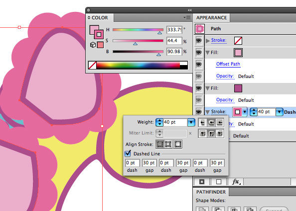Select the projecting cap icon
The height and width of the screenshot is (211, 296).
220,123
